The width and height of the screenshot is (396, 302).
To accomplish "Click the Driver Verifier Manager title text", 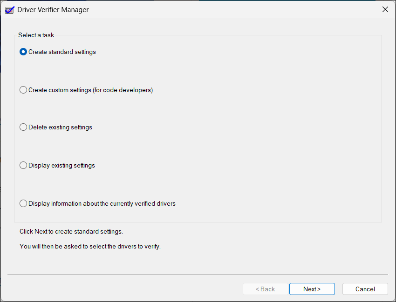I will click(x=53, y=9).
